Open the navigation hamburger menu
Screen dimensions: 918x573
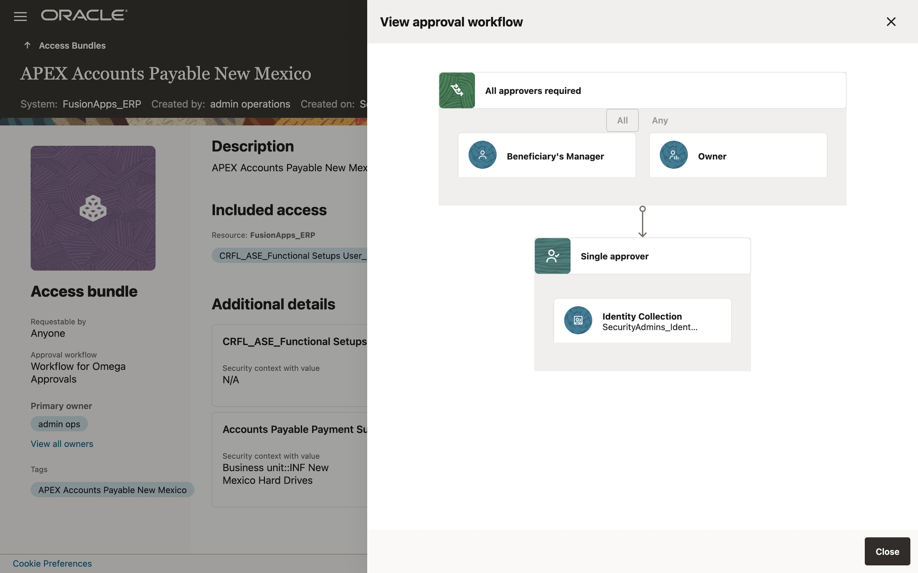coord(20,16)
